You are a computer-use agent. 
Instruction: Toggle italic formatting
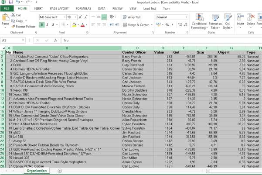coord(47,25)
